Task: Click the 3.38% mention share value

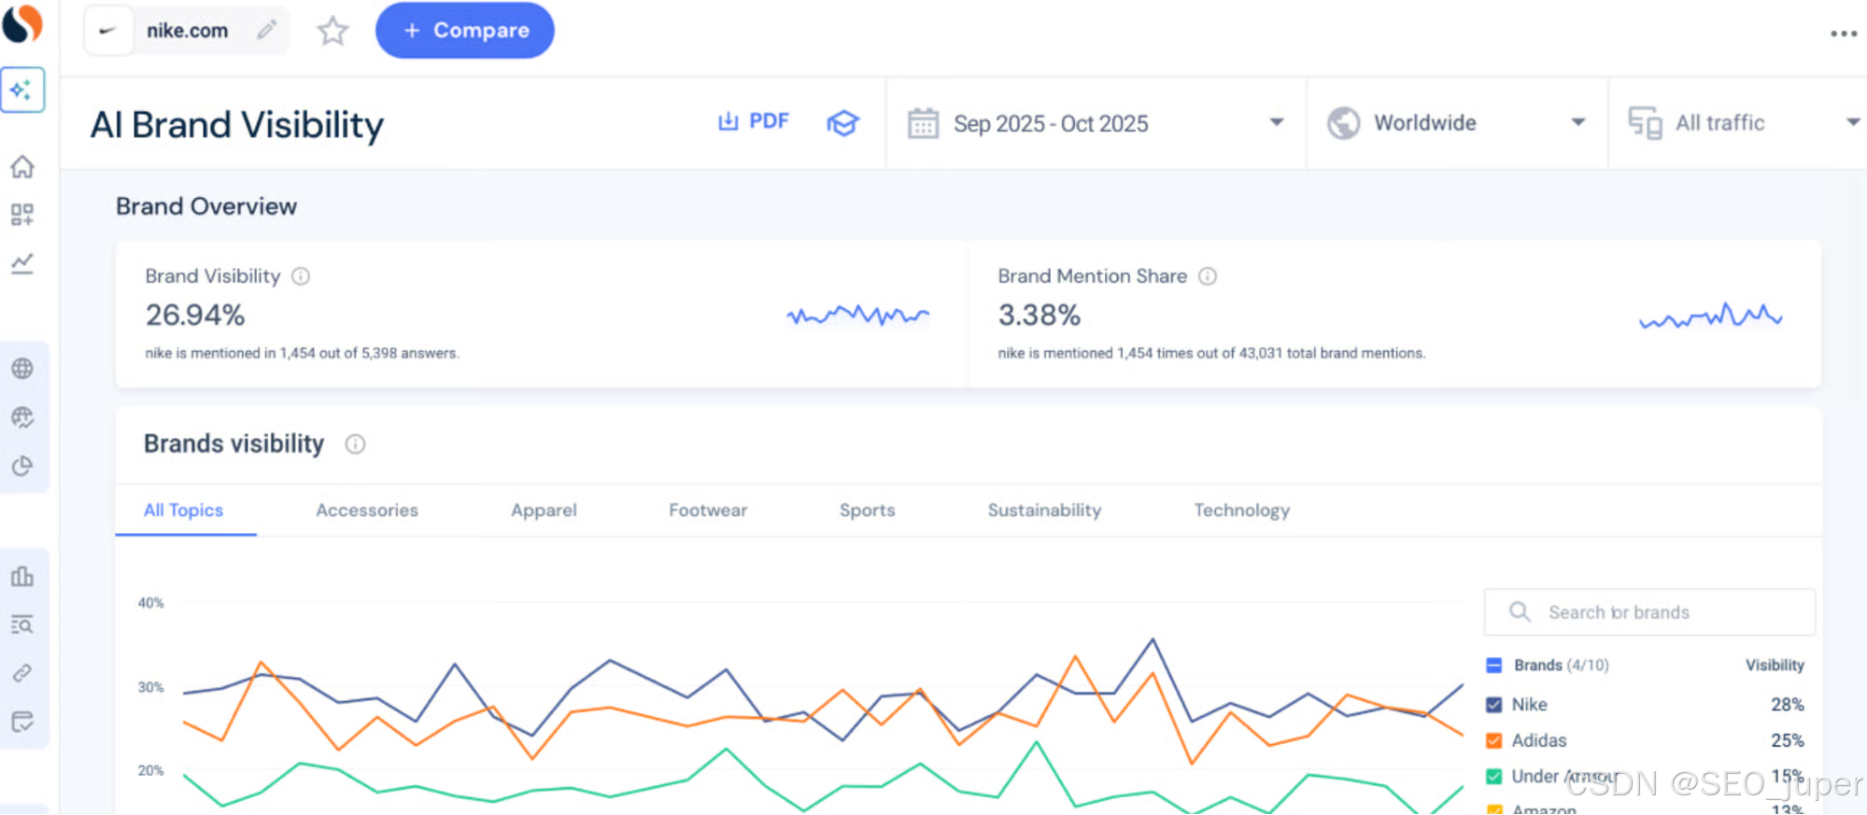Action: (x=1039, y=316)
